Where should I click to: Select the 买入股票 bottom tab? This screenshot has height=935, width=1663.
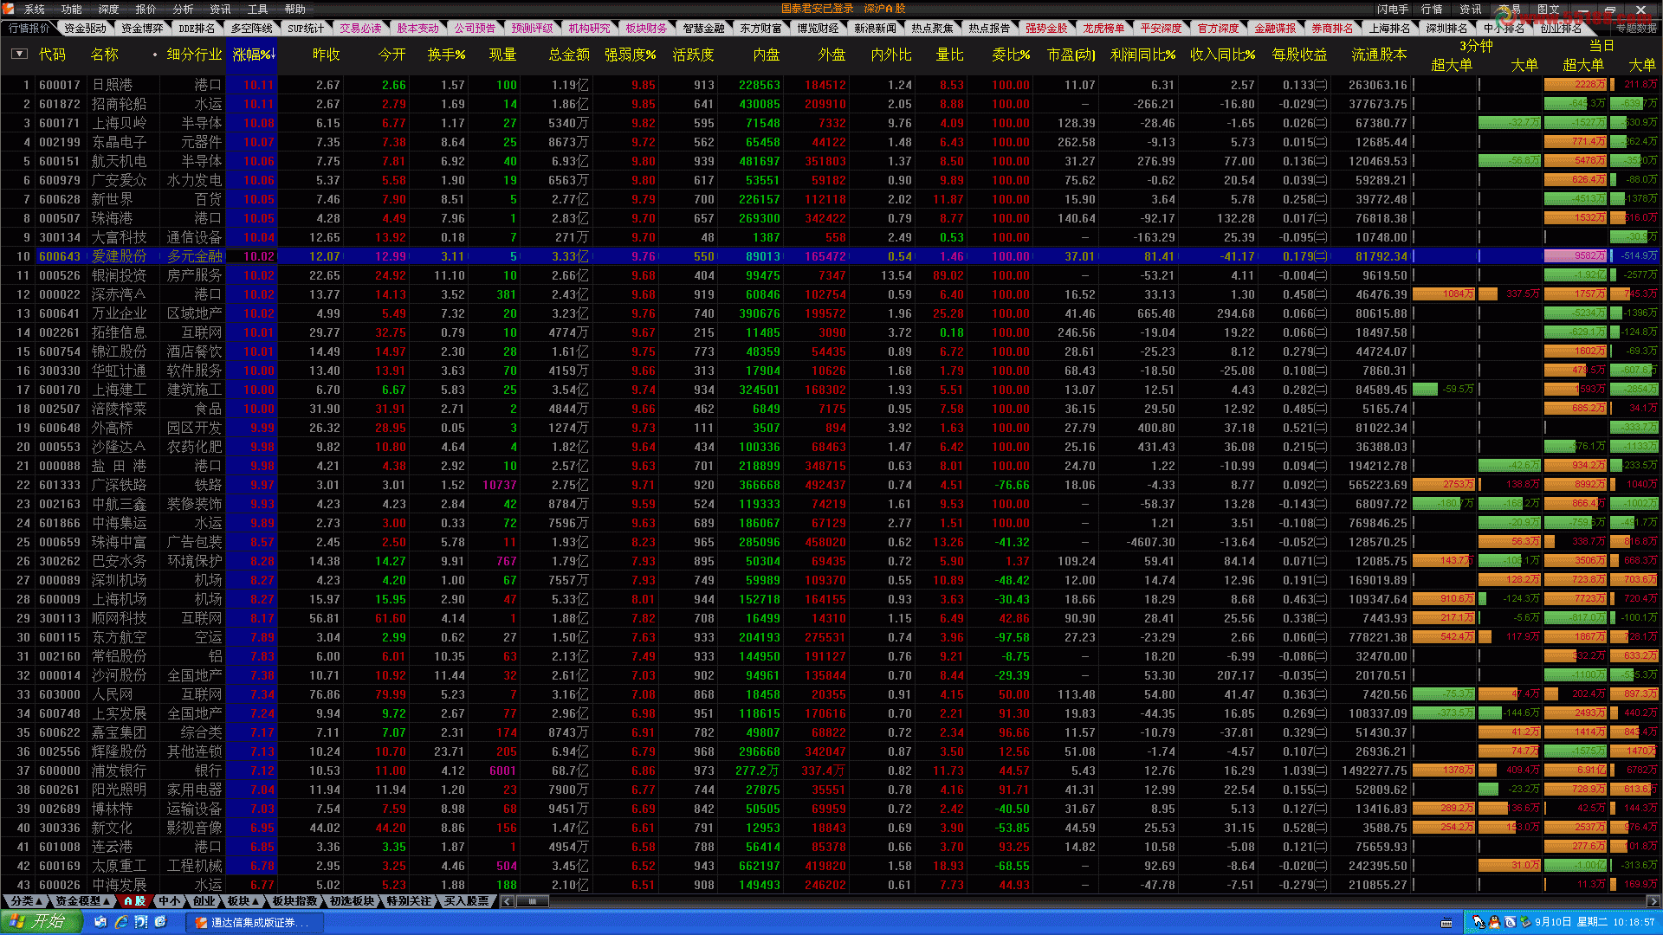(x=466, y=901)
